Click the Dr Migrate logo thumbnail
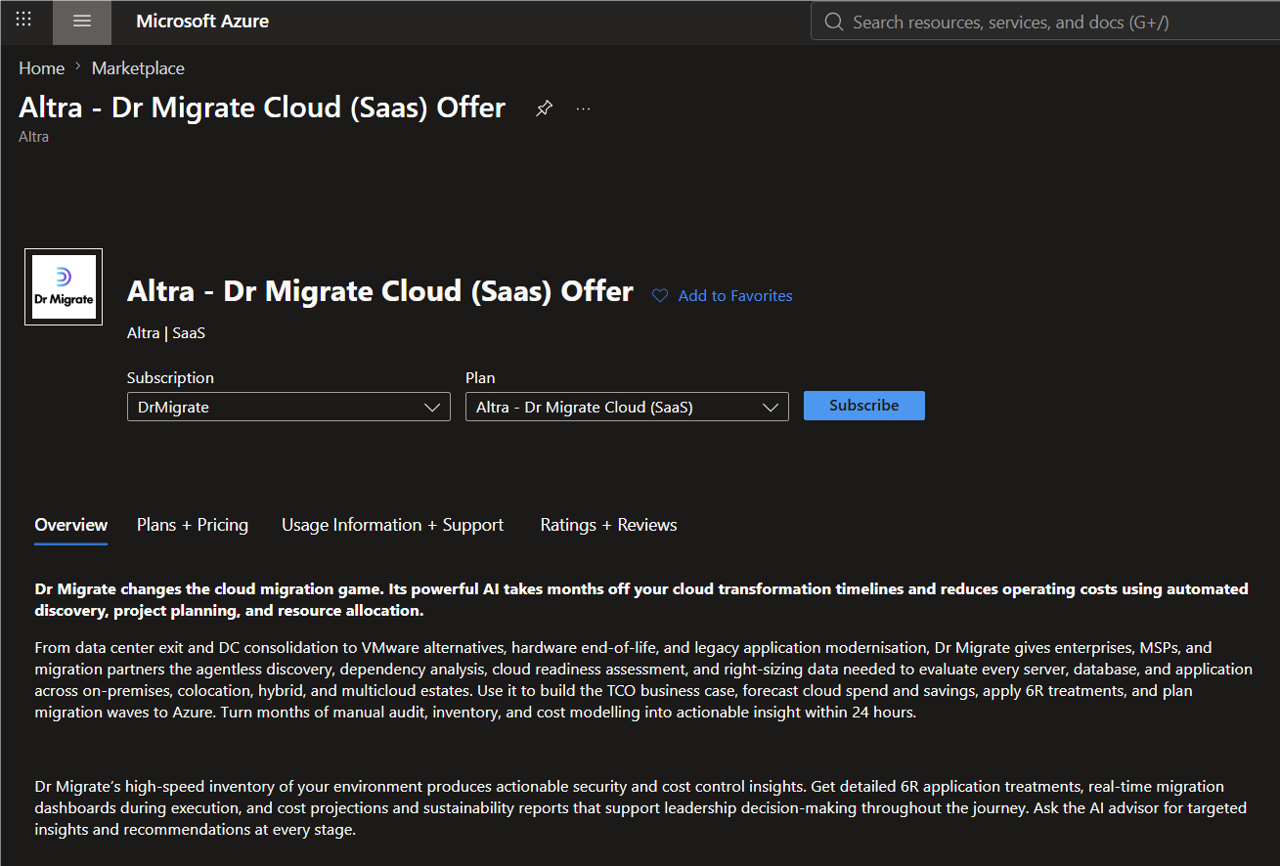Screen dimensions: 1280x866 click(x=64, y=286)
